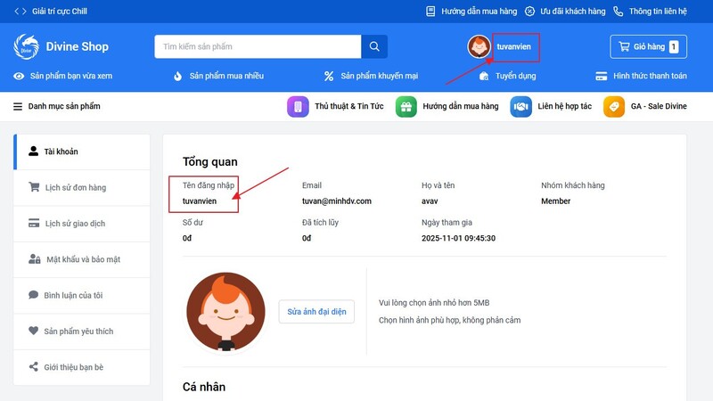Click the lock-user icon beside Mật khẩu và bảo mật
This screenshot has height=401, width=713.
35,258
